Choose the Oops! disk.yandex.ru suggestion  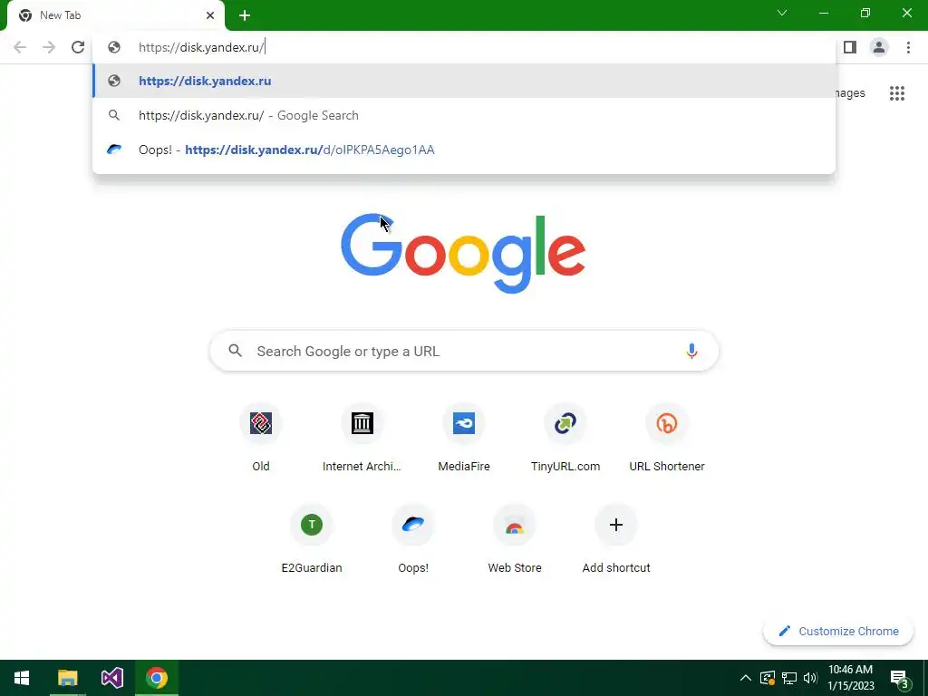pyautogui.click(x=464, y=150)
